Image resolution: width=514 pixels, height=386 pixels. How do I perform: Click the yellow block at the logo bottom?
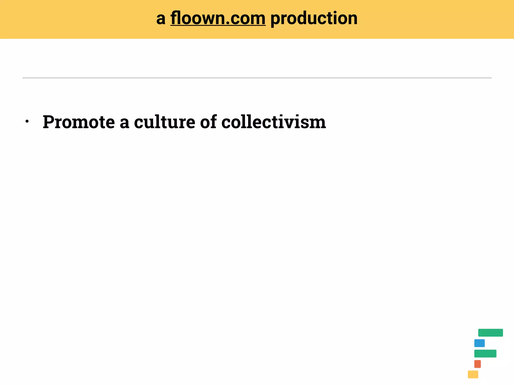coord(473,374)
